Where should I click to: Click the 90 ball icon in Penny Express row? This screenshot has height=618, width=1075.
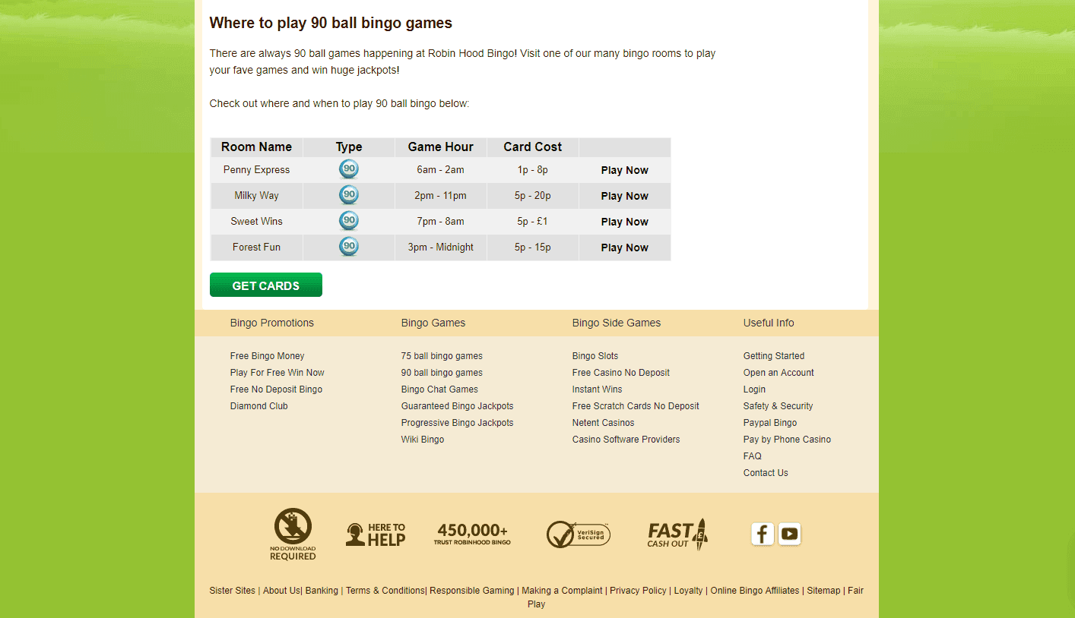click(x=349, y=169)
